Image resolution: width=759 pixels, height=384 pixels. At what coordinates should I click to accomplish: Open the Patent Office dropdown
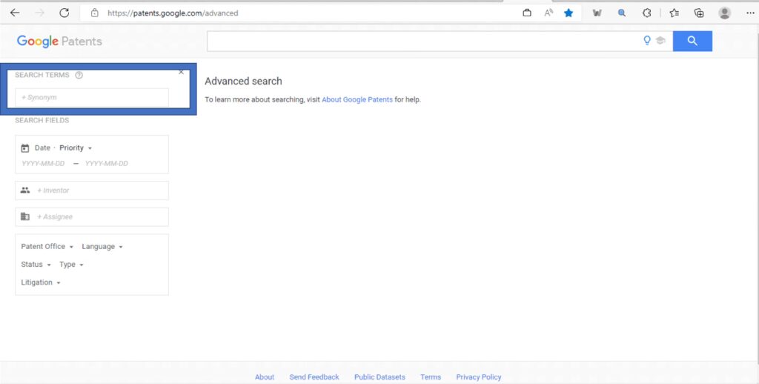point(47,247)
